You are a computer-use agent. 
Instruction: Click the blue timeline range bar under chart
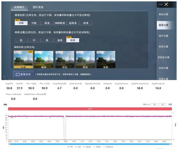coord(89,143)
